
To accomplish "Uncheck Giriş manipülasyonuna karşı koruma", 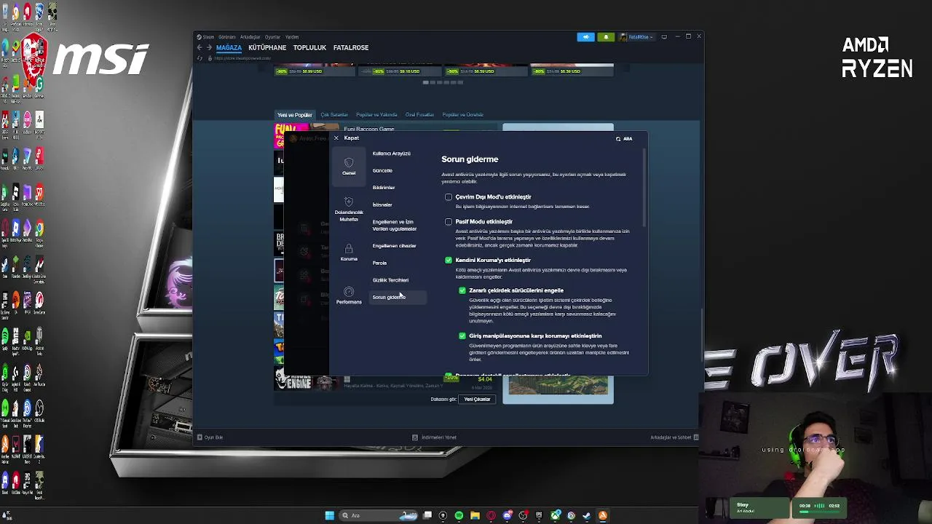I will pos(462,336).
